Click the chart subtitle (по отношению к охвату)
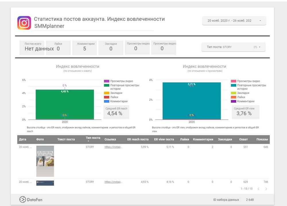The image size is (287, 206). click(77, 71)
